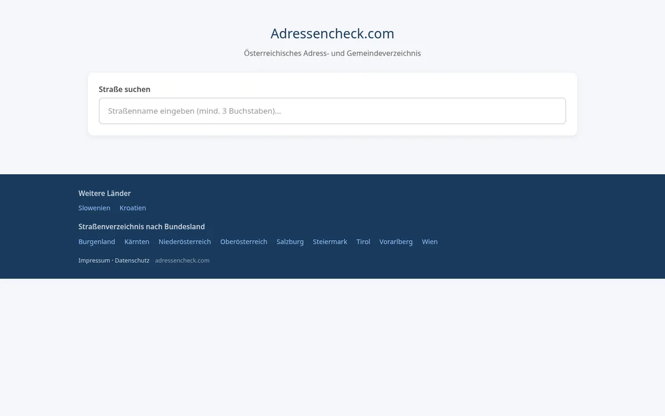Open Tirol street directory
This screenshot has height=416, width=665.
pyautogui.click(x=363, y=242)
